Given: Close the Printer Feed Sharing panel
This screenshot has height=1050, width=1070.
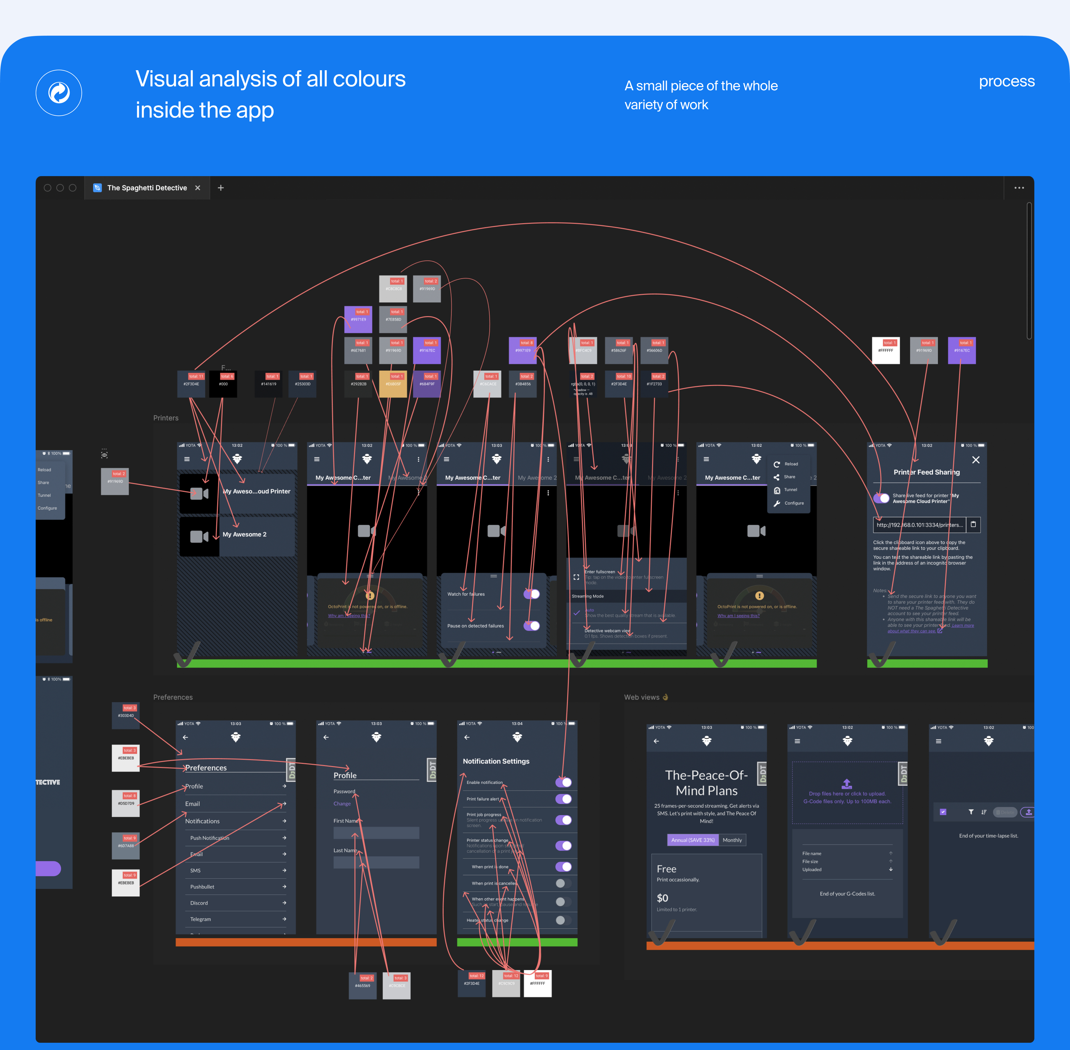Looking at the screenshot, I should (x=976, y=460).
